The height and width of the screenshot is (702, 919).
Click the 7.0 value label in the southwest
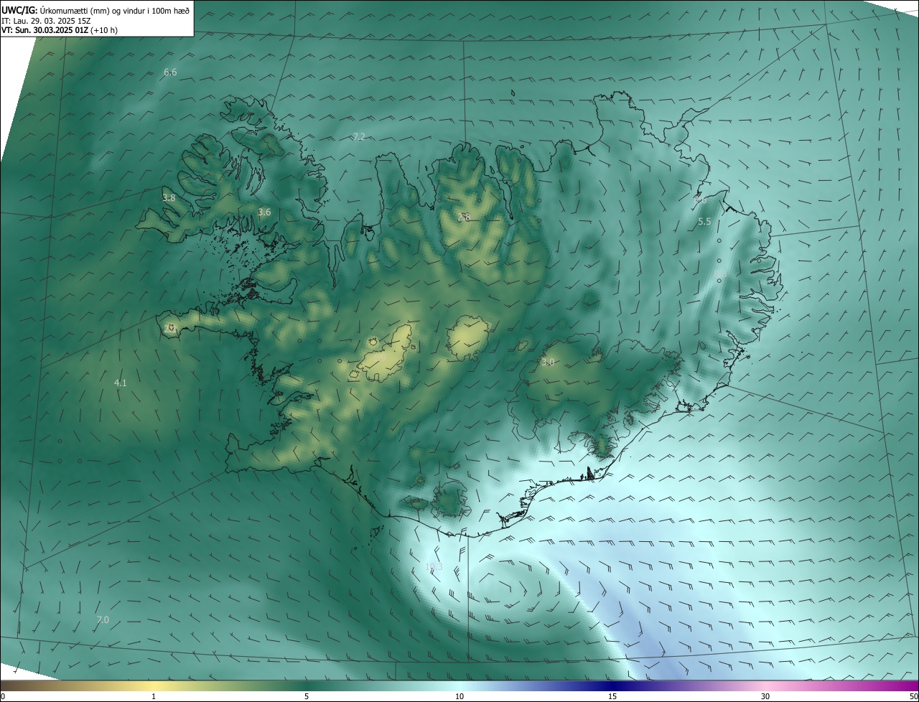[x=103, y=619]
